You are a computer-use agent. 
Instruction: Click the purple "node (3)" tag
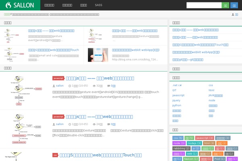click(x=179, y=143)
